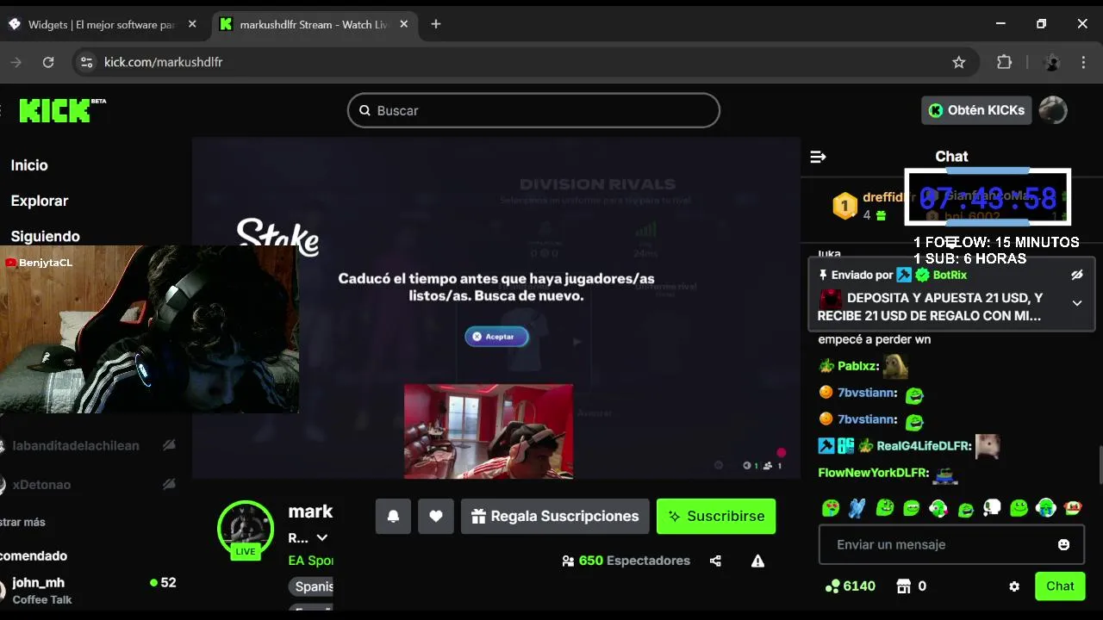Select the markushdlfr Stream browser tab

(x=314, y=24)
